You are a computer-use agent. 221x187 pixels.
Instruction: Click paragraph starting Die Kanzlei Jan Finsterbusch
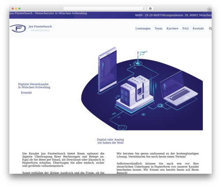[x=63, y=160]
